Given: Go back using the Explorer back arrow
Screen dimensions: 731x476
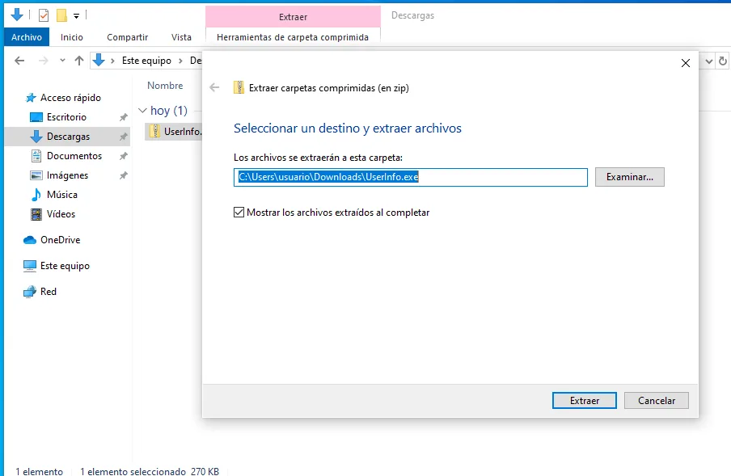Looking at the screenshot, I should (x=19, y=61).
